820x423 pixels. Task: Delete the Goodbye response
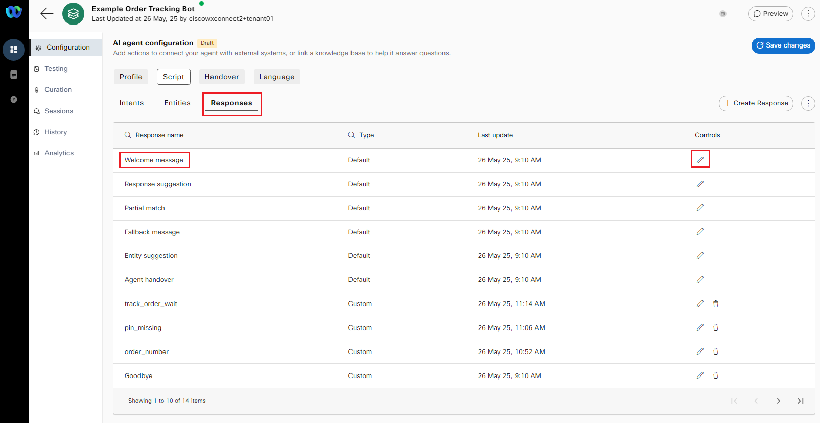(x=716, y=375)
